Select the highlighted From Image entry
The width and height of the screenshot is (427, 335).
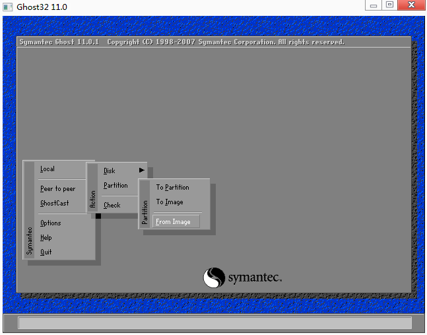pos(176,221)
